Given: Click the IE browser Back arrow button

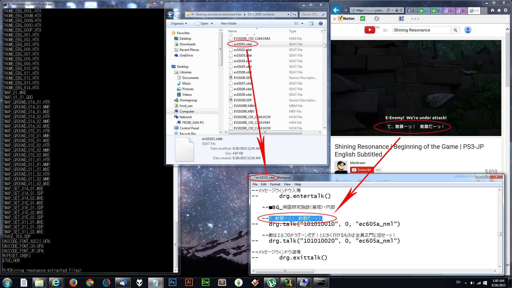Looking at the screenshot, I should click(x=336, y=10).
